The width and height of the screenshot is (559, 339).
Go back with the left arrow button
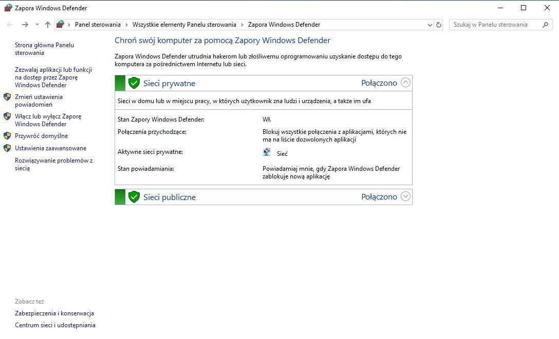click(10, 25)
